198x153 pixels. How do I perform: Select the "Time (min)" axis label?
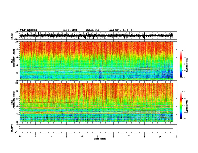point(100,139)
